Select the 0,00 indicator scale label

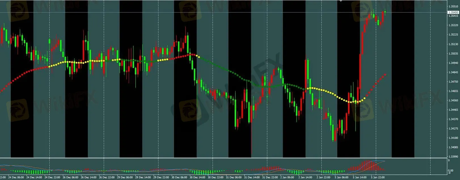point(451,171)
